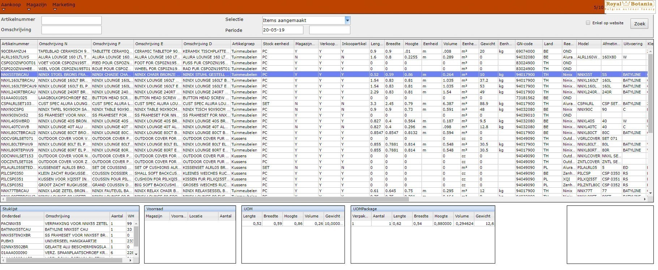The height and width of the screenshot is (270, 658).
Task: Click main grid scroll right arrow
Action: coord(645,199)
